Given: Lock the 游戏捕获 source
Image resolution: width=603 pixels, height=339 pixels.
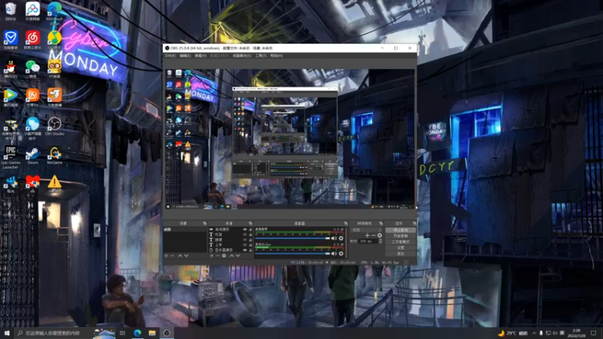Looking at the screenshot, I should coord(250,230).
